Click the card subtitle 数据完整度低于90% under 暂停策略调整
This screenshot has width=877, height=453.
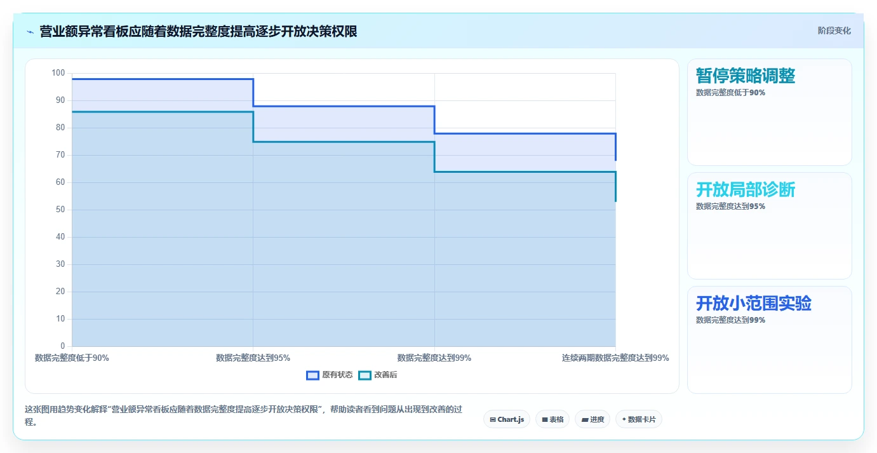[x=730, y=93]
